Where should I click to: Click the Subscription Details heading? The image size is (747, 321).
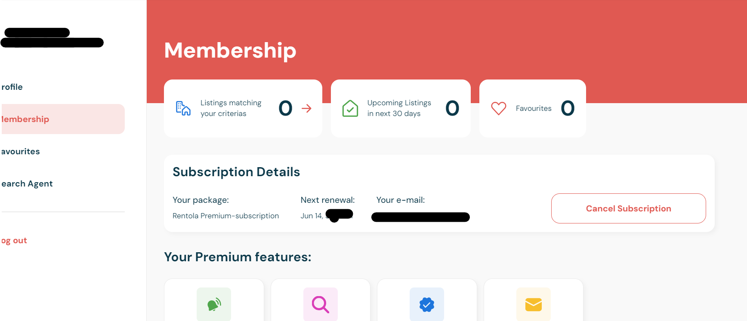coord(236,172)
